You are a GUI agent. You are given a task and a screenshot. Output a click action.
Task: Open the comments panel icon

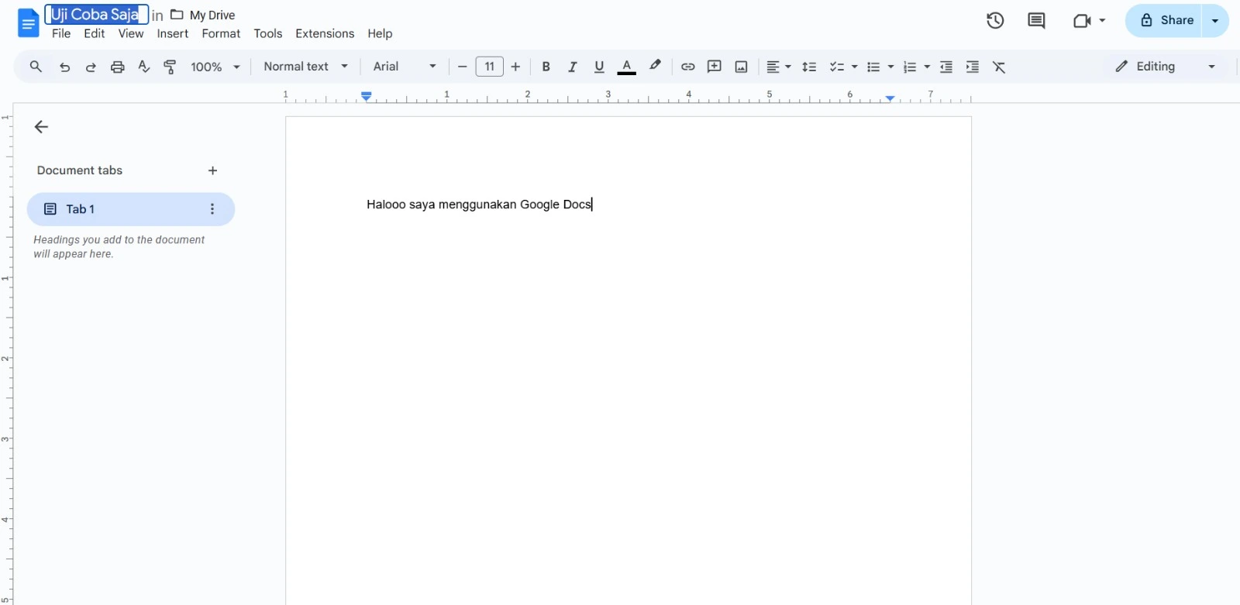click(x=1036, y=21)
